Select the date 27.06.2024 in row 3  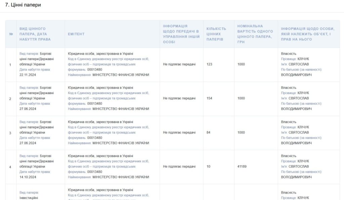pos(28,143)
